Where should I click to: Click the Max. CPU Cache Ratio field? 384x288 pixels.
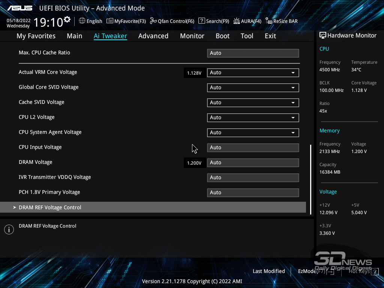(x=253, y=53)
